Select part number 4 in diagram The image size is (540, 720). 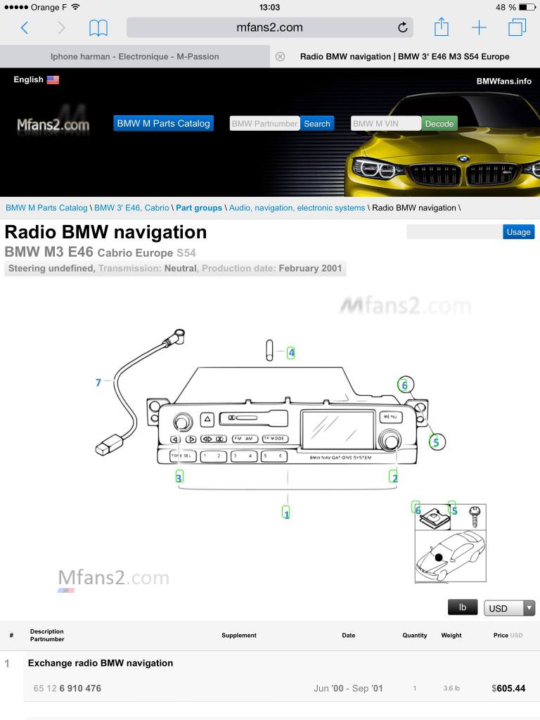(291, 353)
